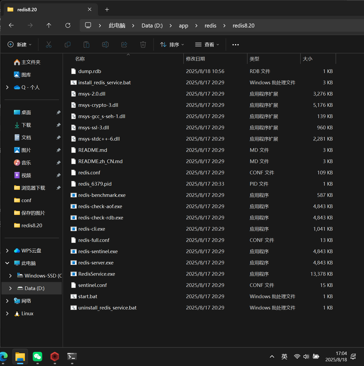The image size is (364, 366).
Task: Close the redis8.20 tab
Action: (90, 9)
